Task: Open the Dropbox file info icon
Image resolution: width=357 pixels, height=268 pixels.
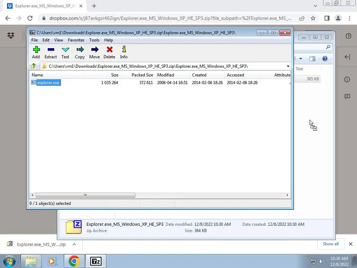Action: 347,80
